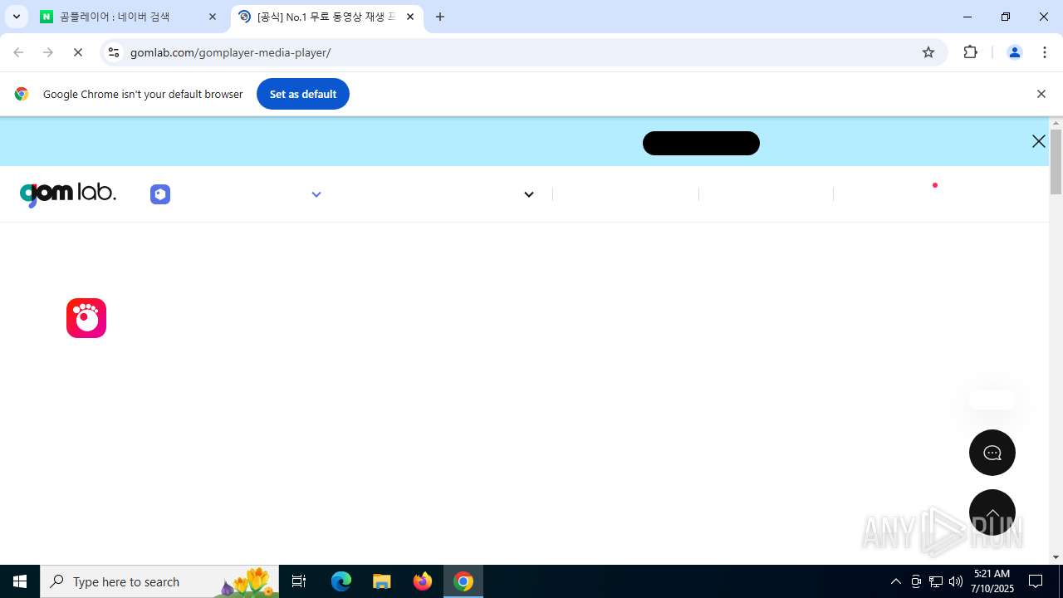Expand the black chevron dropdown in the header

528,194
